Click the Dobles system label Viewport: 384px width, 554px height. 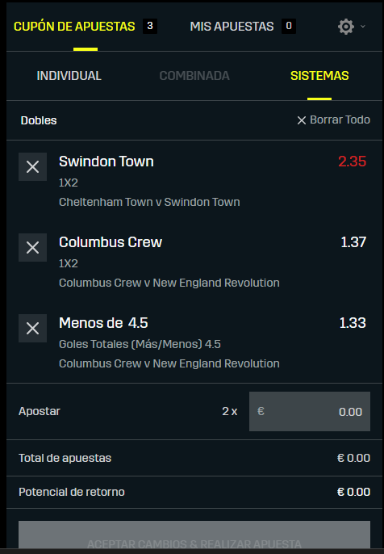point(39,120)
